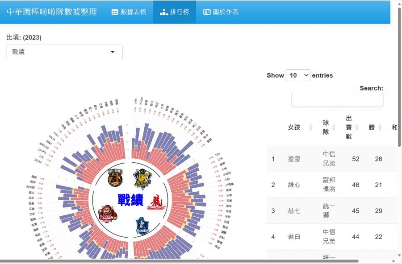The width and height of the screenshot is (402, 264).
Task: Select the 盈瑩 name cell
Action: 294,159
